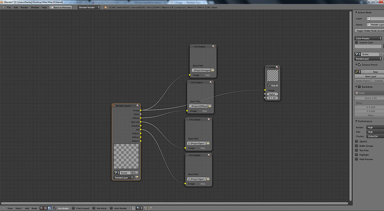Enable the Custom Color checkbox
Viewport: 384px width, 211px height.
click(x=357, y=42)
